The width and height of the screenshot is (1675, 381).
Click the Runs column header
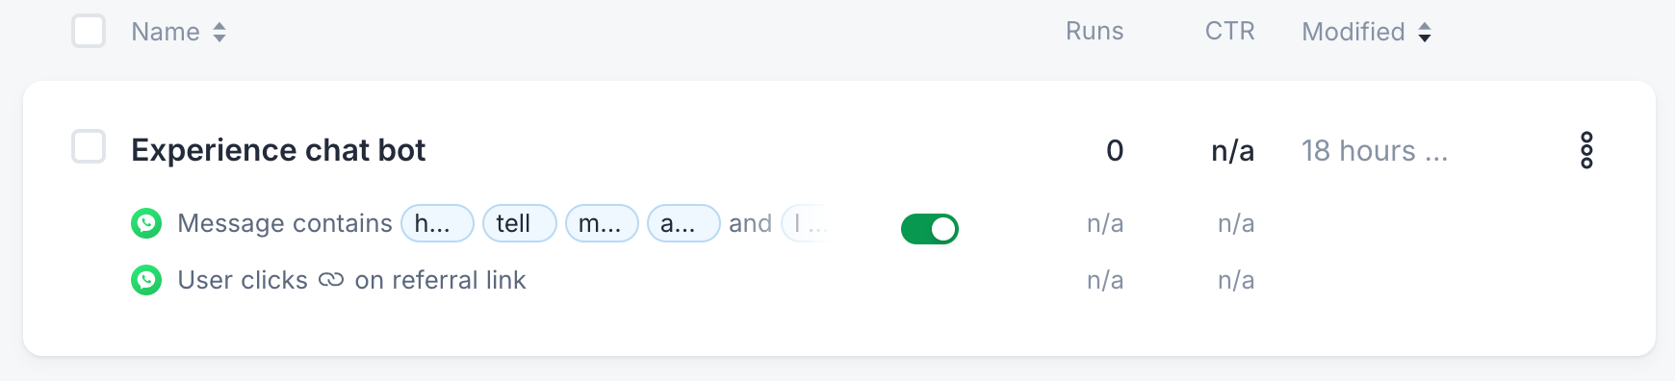[1095, 31]
